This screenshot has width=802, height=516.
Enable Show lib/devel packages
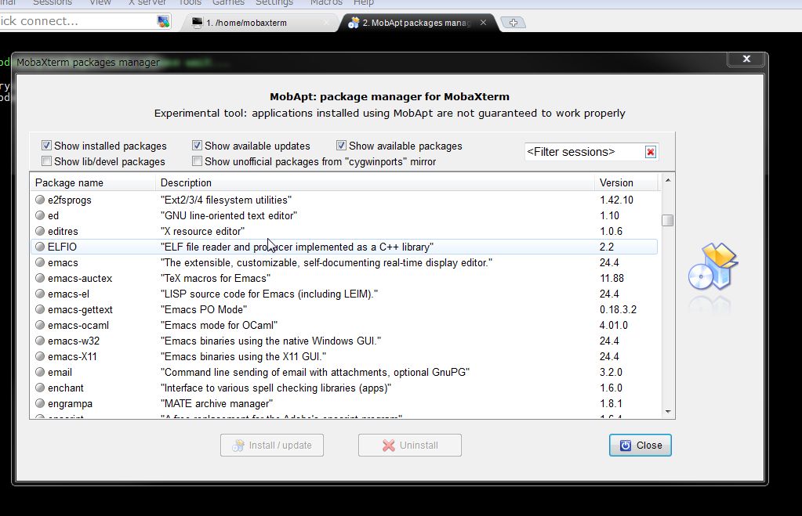(x=46, y=161)
